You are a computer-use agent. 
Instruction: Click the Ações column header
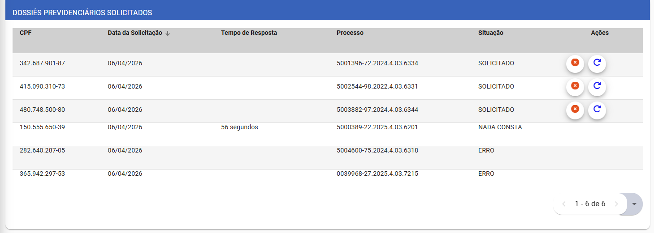[x=600, y=33]
